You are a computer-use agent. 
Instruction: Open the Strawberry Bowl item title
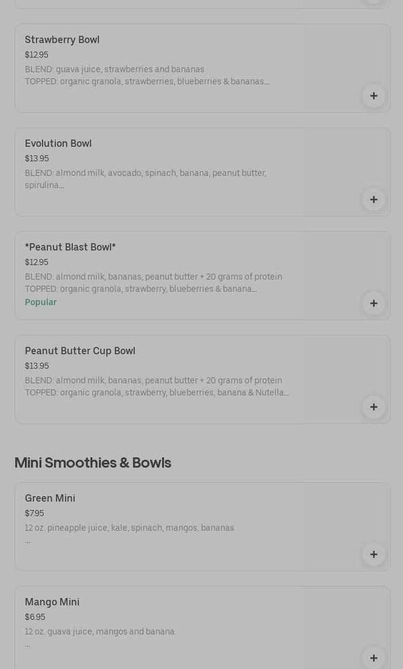(62, 39)
